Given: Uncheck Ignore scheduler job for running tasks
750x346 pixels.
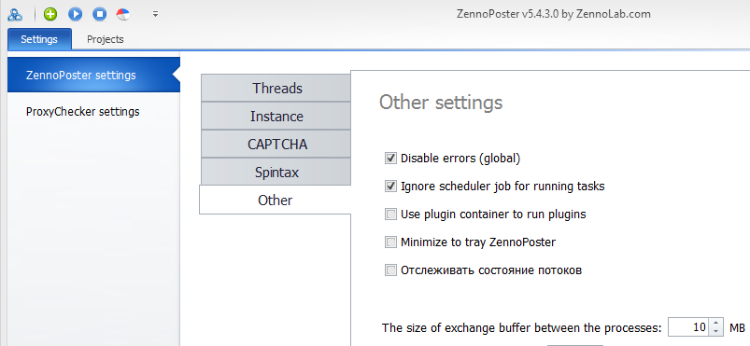Looking at the screenshot, I should pos(390,186).
